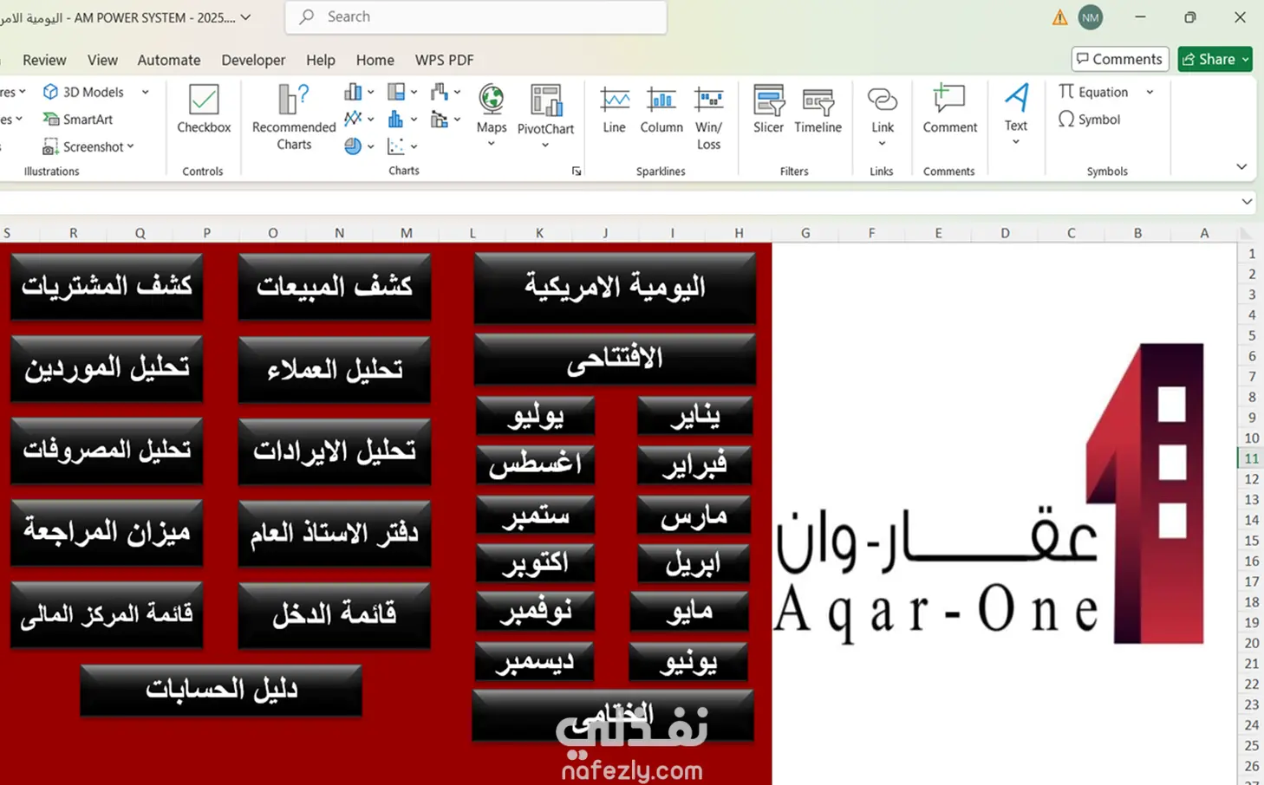Click the Aqar-One logo image
The height and width of the screenshot is (785, 1264).
pyautogui.click(x=988, y=494)
